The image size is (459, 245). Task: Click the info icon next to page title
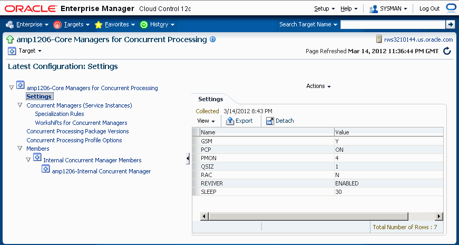click(x=213, y=39)
